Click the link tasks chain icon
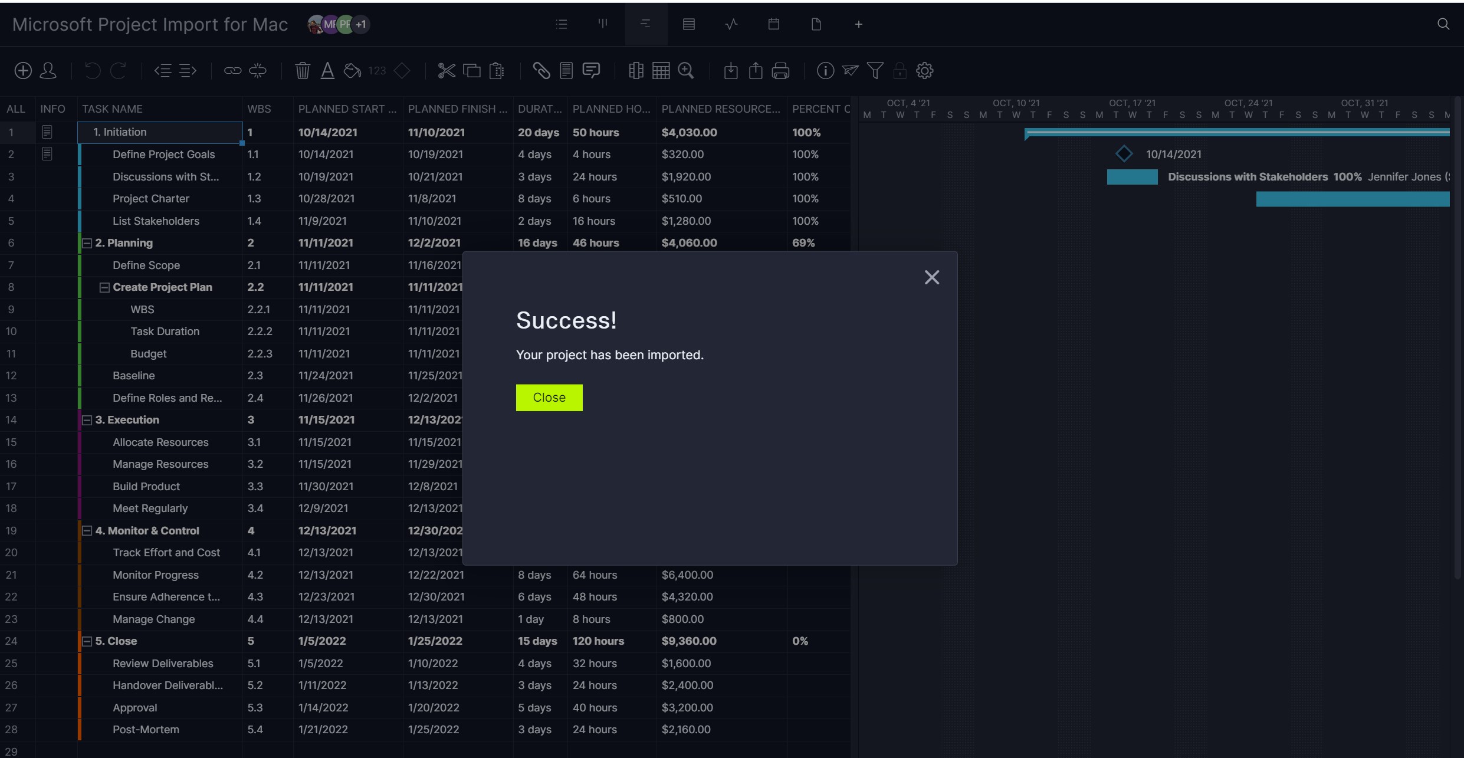 (232, 71)
